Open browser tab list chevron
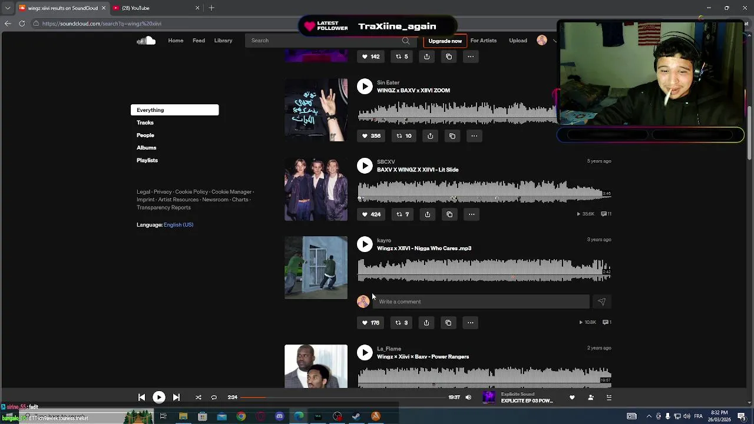754x424 pixels. pos(7,8)
